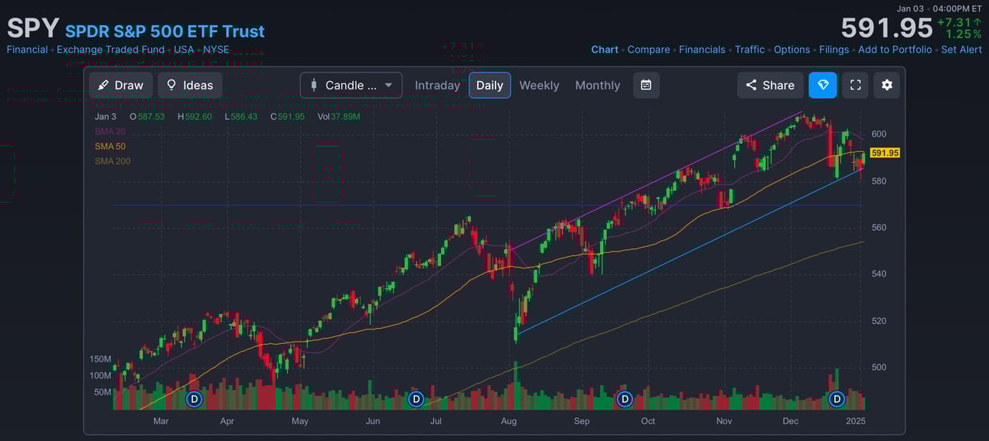Screen dimensions: 989x441
Task: Click the USA country link
Action: pos(184,49)
